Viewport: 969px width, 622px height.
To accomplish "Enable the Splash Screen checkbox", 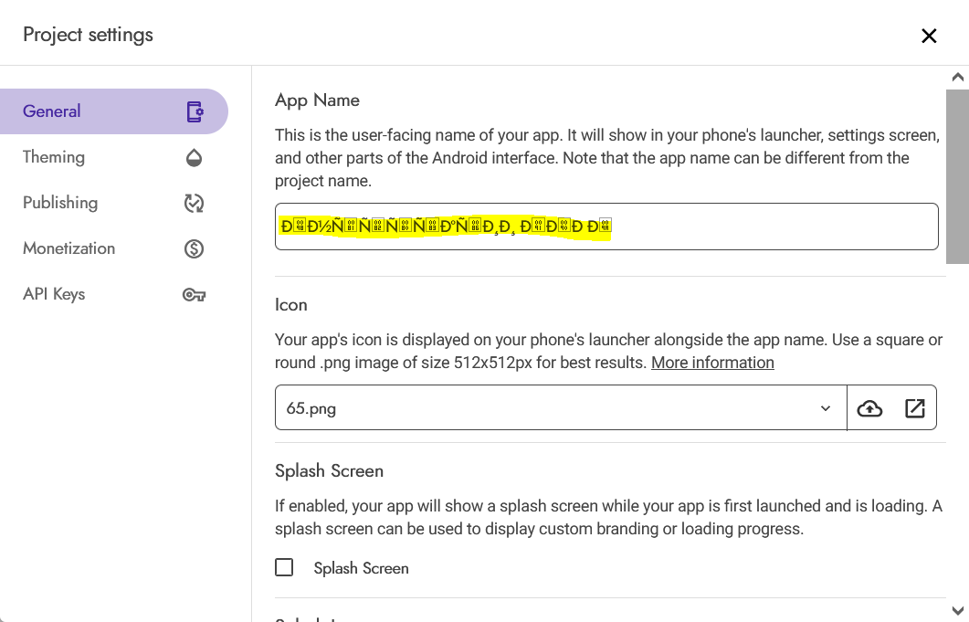I will click(x=284, y=567).
